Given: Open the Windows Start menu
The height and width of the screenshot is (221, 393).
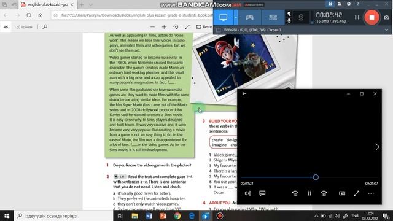Looking at the screenshot, I should tap(7, 215).
